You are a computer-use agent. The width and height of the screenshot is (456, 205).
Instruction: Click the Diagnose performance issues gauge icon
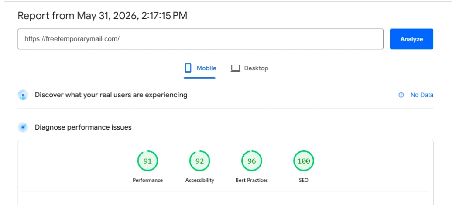23,127
